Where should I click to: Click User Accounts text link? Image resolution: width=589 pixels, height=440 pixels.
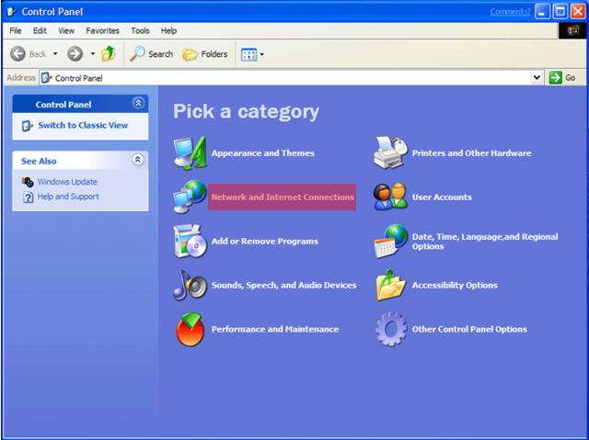(442, 197)
